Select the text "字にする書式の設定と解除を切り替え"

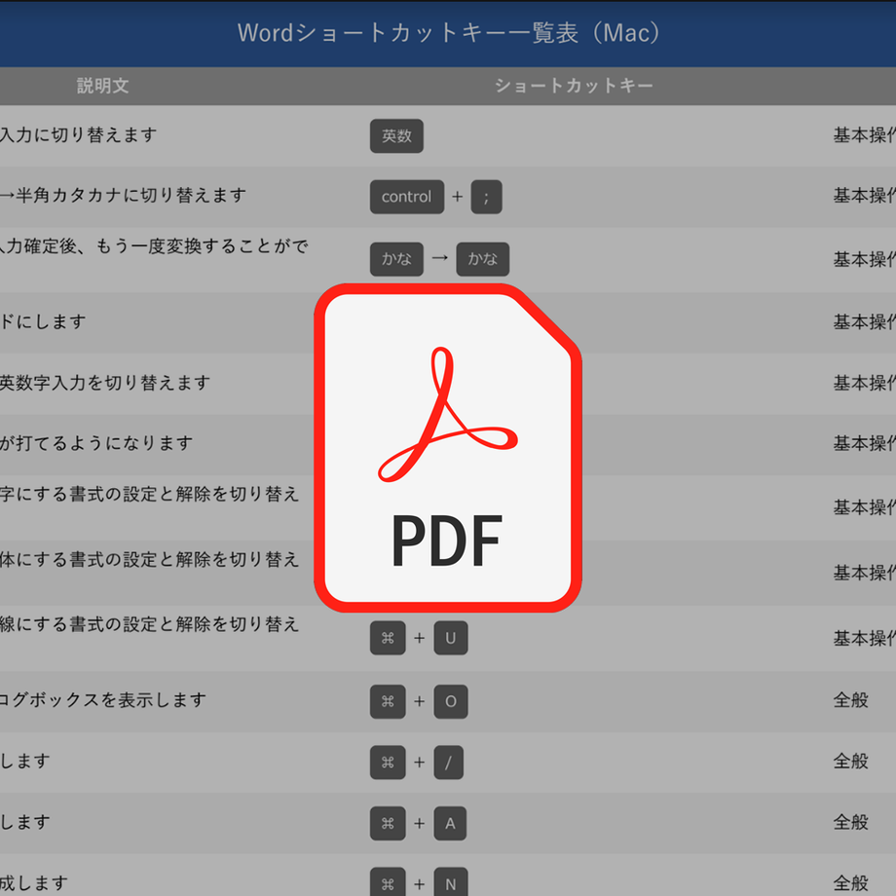pos(150,494)
